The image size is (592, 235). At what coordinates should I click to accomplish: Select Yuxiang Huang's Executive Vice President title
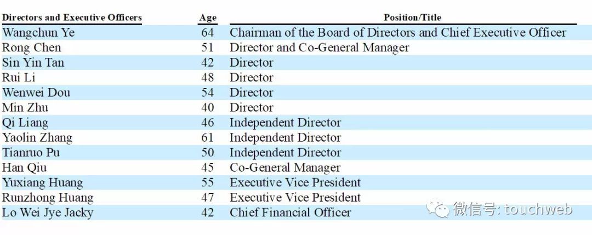pos(295,183)
